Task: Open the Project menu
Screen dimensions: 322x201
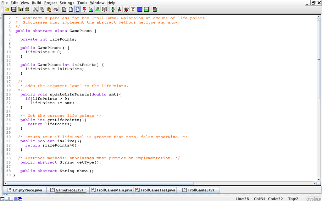Action: [51, 3]
